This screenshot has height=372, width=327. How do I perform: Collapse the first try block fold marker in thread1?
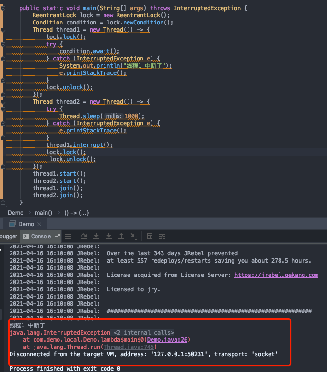click(x=3, y=44)
